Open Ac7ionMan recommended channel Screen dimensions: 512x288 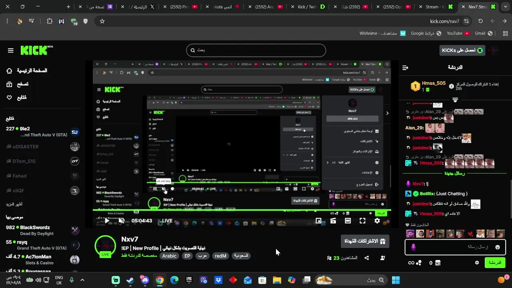pos(42,260)
